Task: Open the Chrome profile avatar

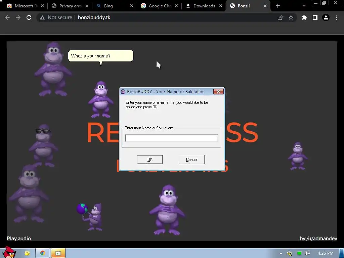Action: (326, 17)
